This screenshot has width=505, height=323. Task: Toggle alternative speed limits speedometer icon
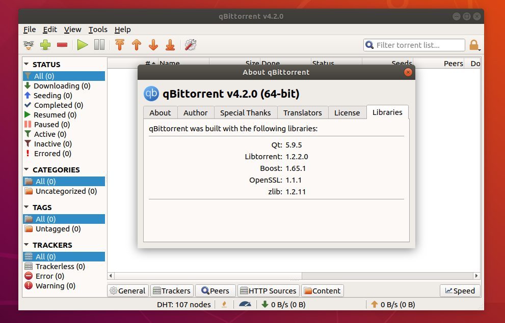245,304
